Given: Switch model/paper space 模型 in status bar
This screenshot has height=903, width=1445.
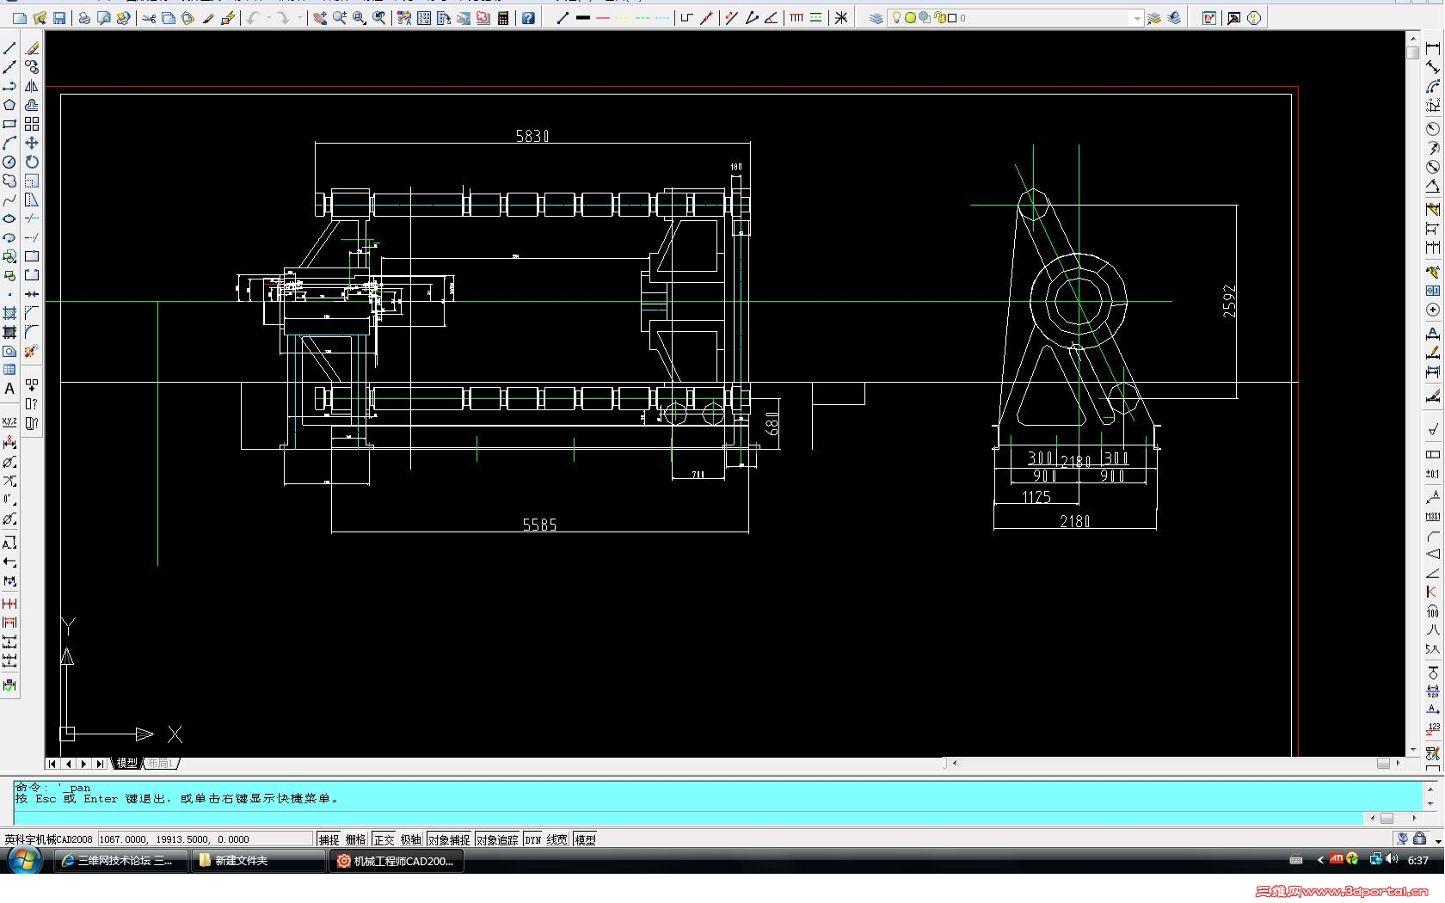Looking at the screenshot, I should pyautogui.click(x=586, y=839).
